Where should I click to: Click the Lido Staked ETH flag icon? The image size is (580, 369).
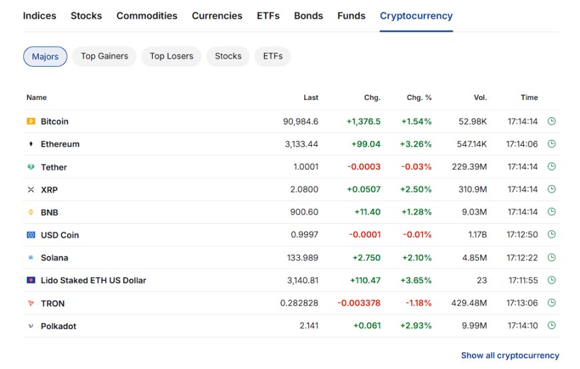click(x=31, y=280)
